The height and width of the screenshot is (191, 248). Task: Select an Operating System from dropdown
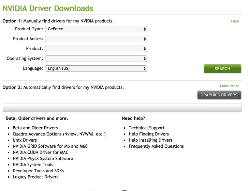[96, 59]
